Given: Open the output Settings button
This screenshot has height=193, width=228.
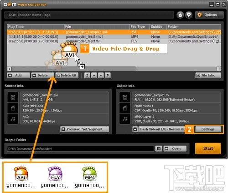Looking at the screenshot, I should 208,129.
